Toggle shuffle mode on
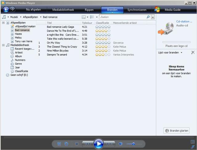Image resolution: width=197 pixels, height=150 pixels. pos(59,144)
